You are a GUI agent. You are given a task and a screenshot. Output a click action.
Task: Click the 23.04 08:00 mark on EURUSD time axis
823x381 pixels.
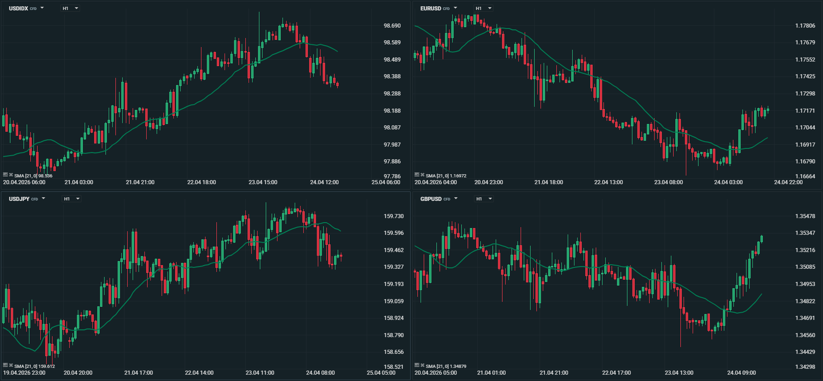click(668, 182)
